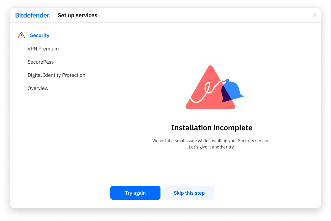The width and height of the screenshot is (331, 221).
Task: Close the Bitdefender setup window
Action: pos(314,15)
